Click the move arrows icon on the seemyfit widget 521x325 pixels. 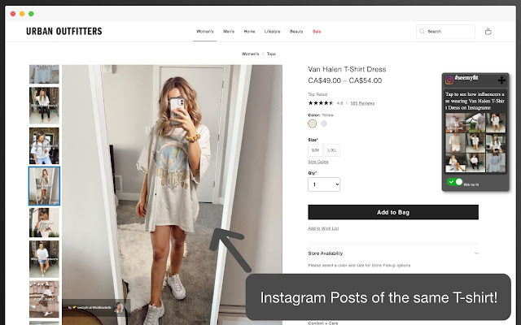pos(501,80)
